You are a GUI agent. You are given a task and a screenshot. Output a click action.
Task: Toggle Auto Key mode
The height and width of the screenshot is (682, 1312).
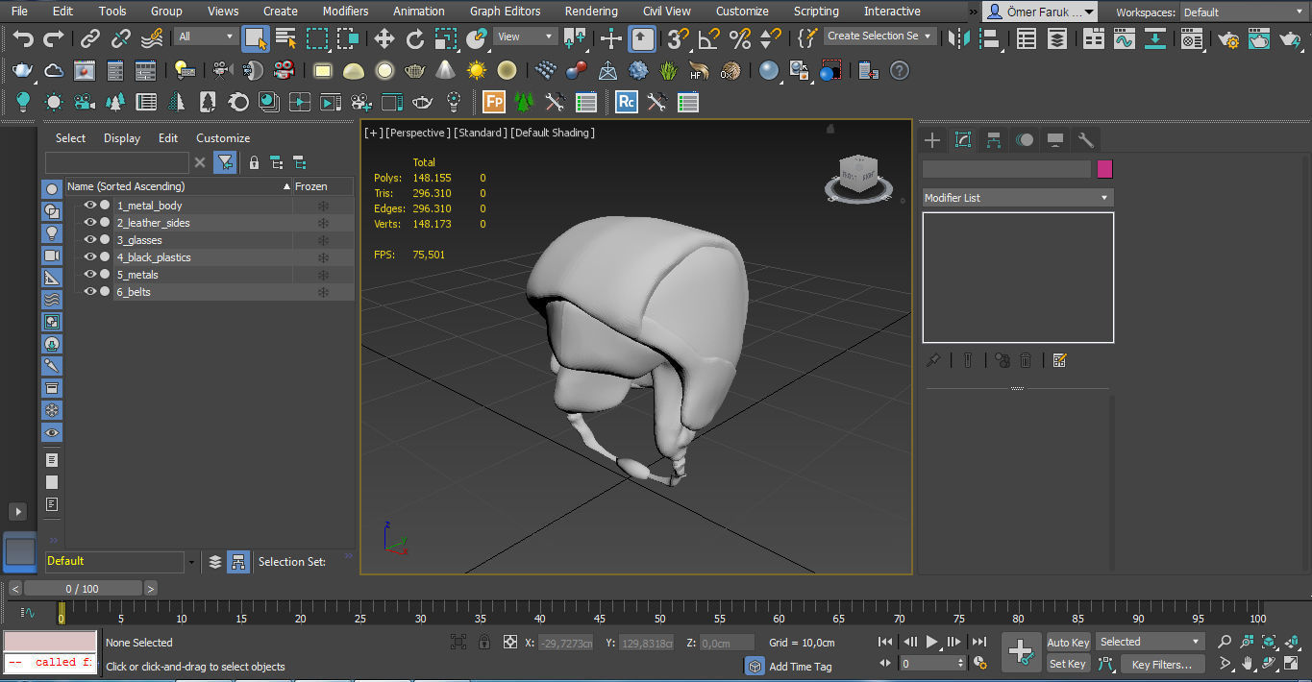click(1067, 643)
